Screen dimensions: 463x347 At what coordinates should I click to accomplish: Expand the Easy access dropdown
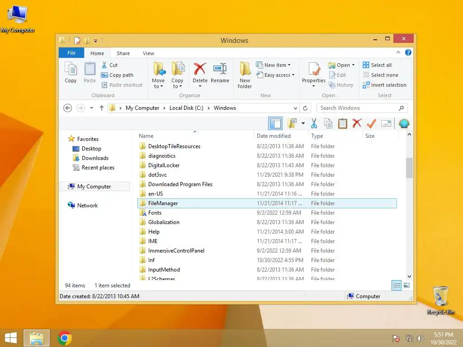pos(293,75)
